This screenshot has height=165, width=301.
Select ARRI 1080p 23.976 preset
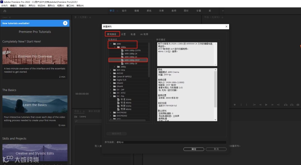coord(132,50)
